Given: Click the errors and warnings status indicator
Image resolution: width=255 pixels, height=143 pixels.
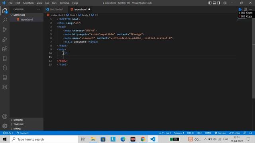Looking at the screenshot, I should 8,133.
